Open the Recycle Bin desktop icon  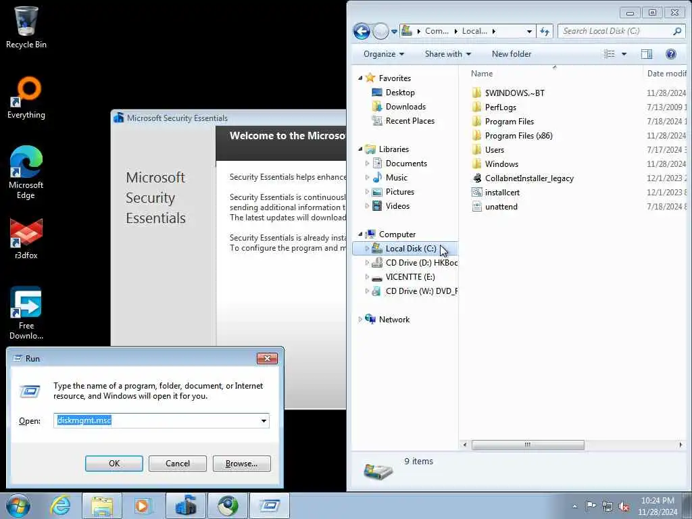click(26, 27)
